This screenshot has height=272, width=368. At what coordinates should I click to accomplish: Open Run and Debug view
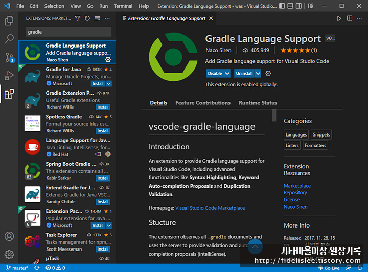click(9, 76)
